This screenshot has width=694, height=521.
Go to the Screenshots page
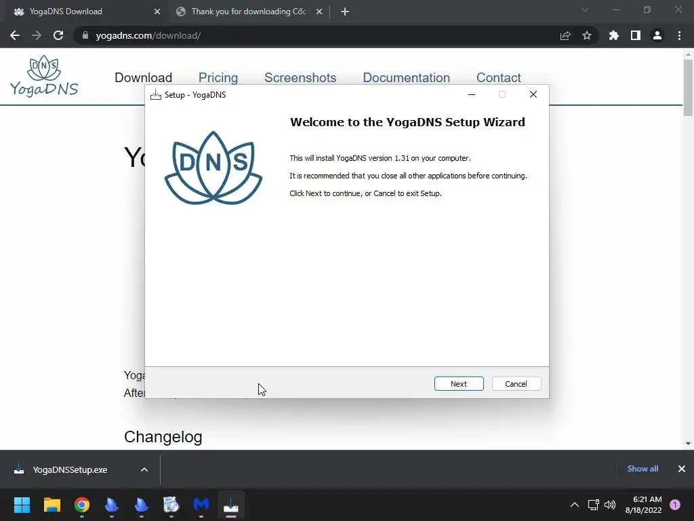point(300,77)
